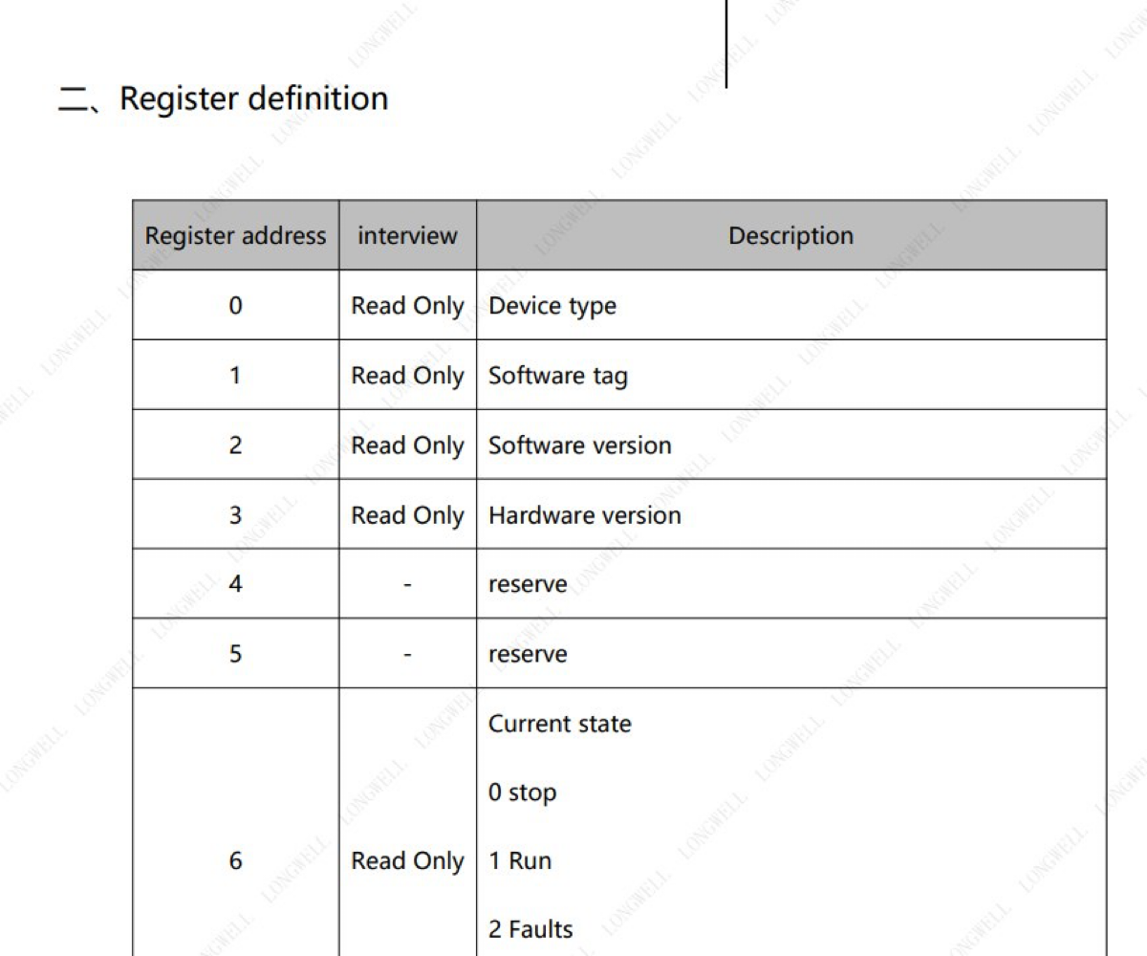Click the 'interview' column header
This screenshot has height=956, width=1147.
point(407,236)
